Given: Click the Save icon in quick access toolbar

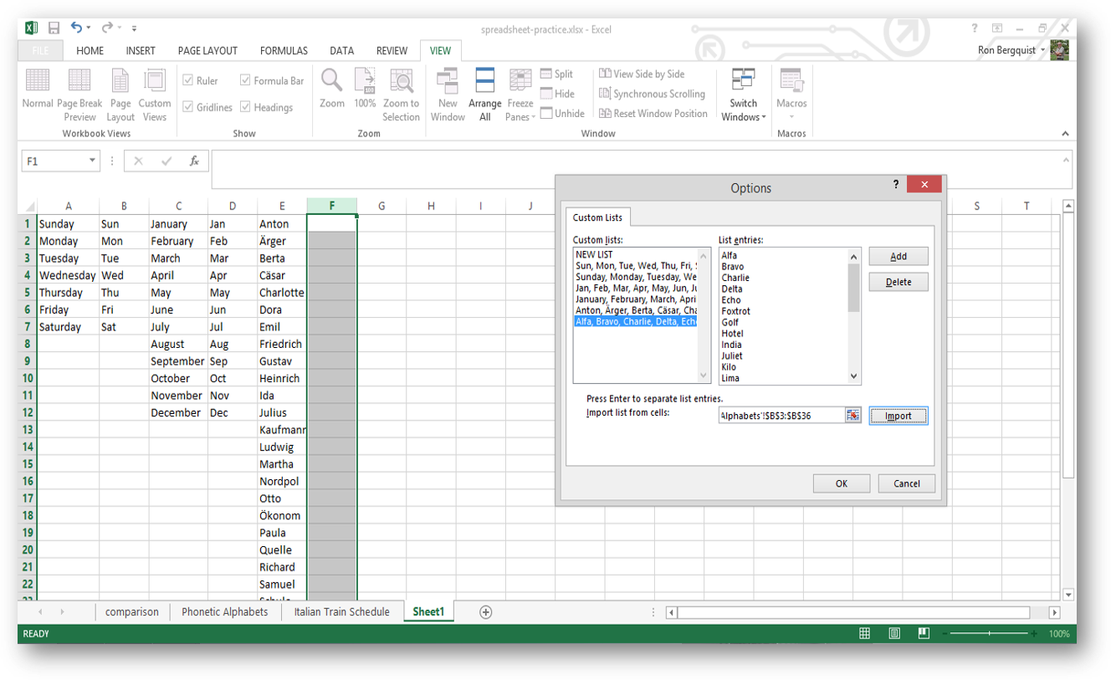Looking at the screenshot, I should (x=54, y=28).
